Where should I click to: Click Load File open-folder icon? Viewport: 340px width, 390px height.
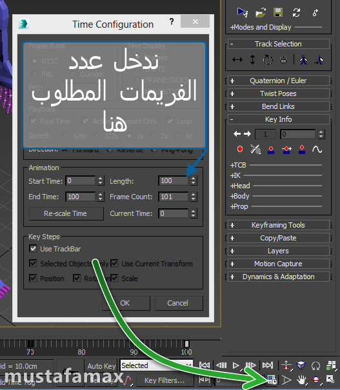click(x=261, y=12)
